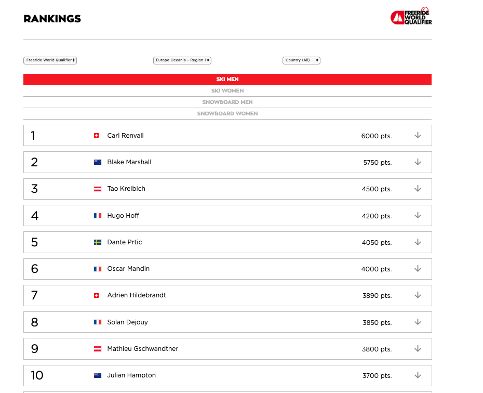Click the Swedish flag beside Dante Prtic

pyautogui.click(x=97, y=242)
